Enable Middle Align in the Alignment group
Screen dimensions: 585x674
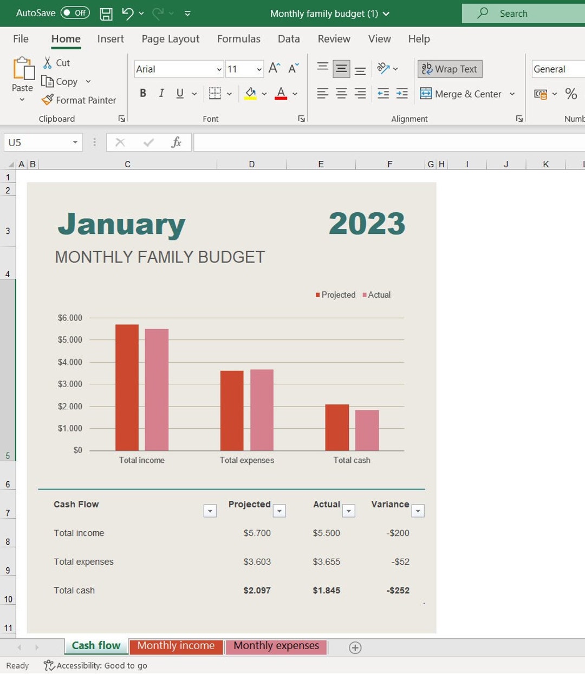341,69
